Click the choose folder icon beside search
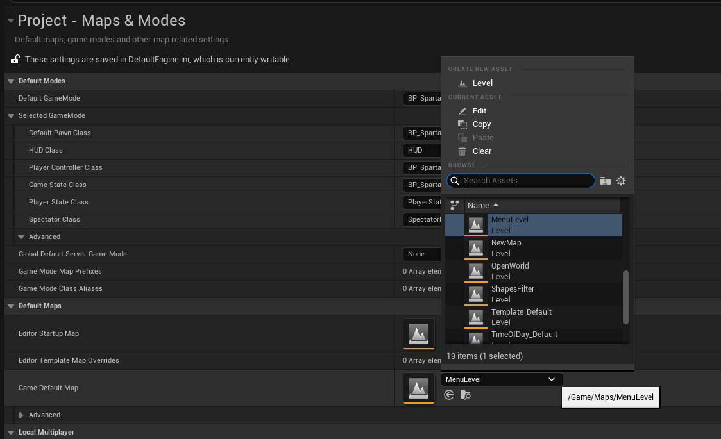The image size is (721, 439). tap(605, 181)
